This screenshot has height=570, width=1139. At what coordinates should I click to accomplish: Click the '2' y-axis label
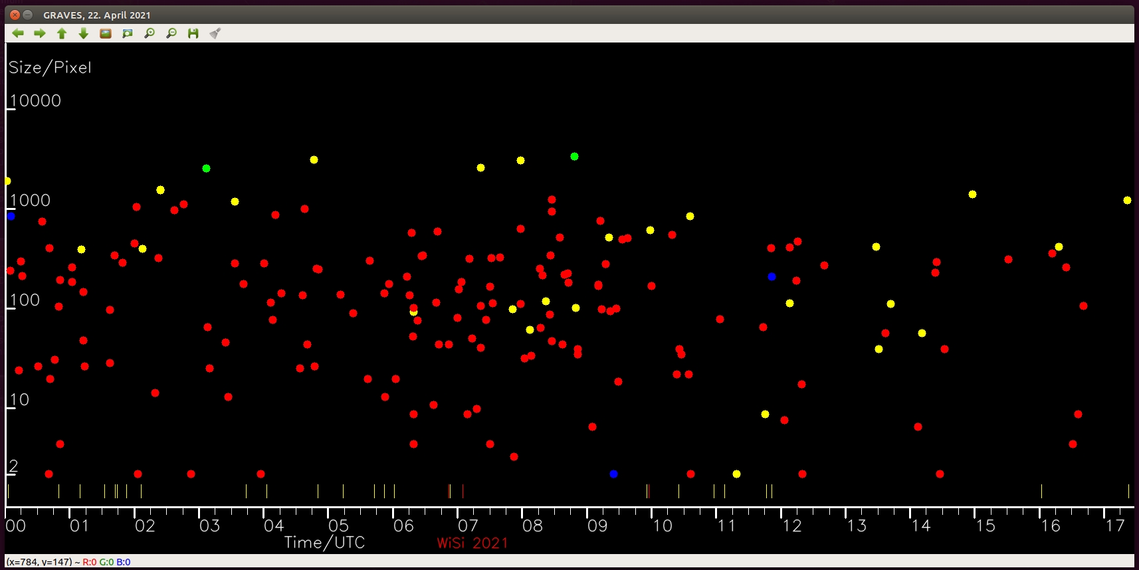pos(13,466)
